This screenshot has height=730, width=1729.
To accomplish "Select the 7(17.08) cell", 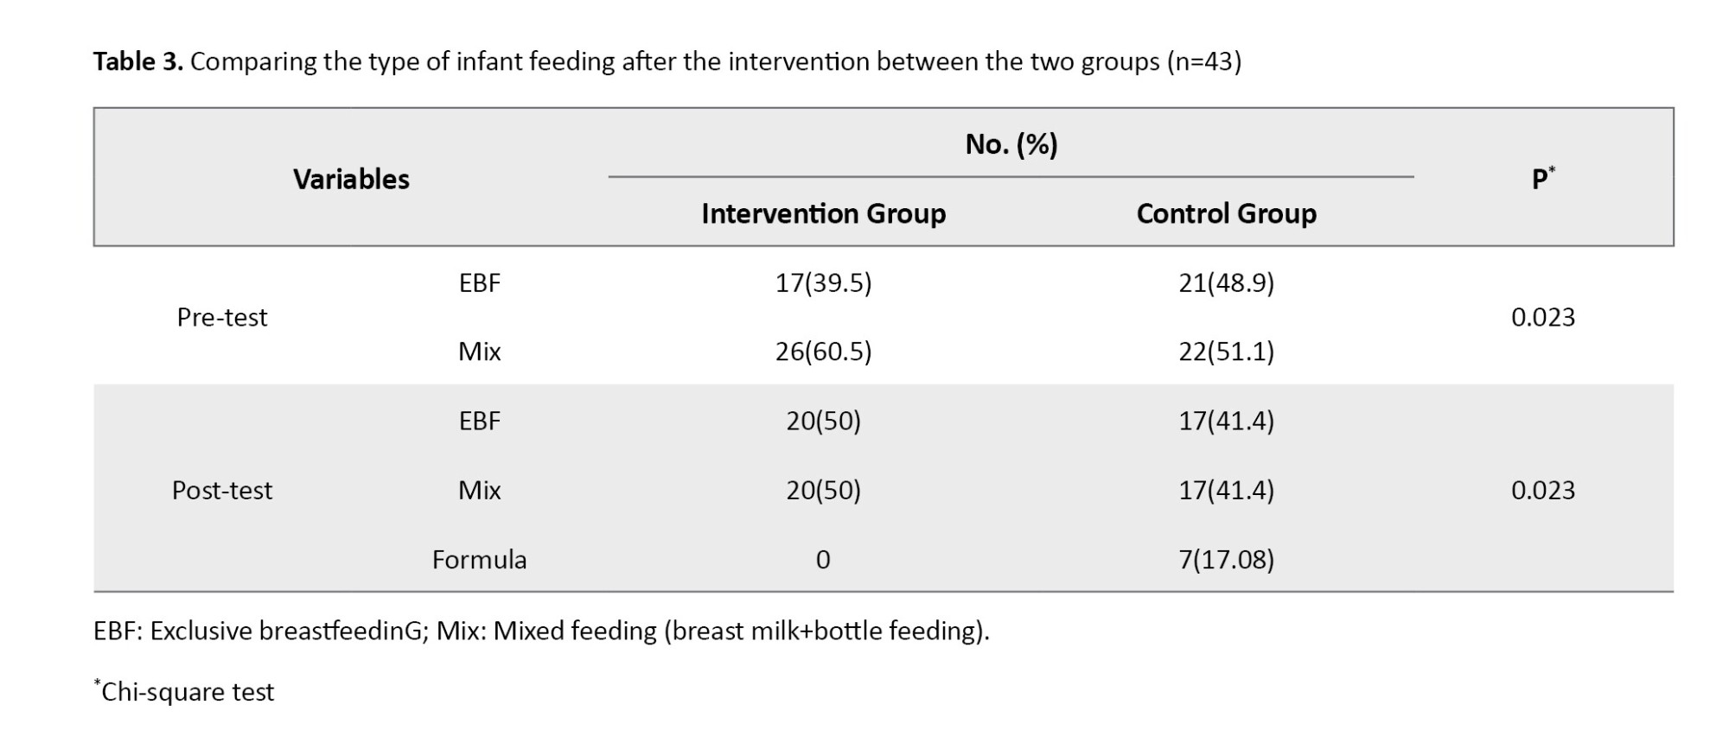I will [x=1226, y=559].
